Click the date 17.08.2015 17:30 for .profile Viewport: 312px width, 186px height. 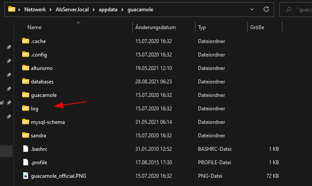coord(154,163)
